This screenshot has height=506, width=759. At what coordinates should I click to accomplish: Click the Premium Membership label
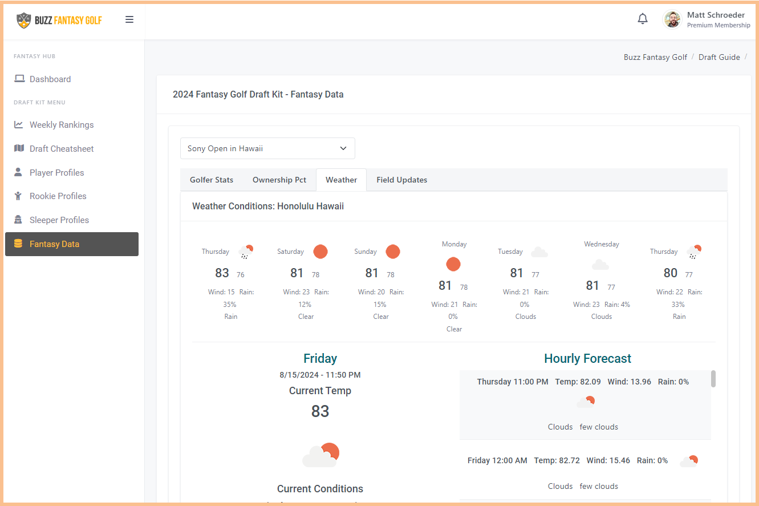(x=719, y=25)
